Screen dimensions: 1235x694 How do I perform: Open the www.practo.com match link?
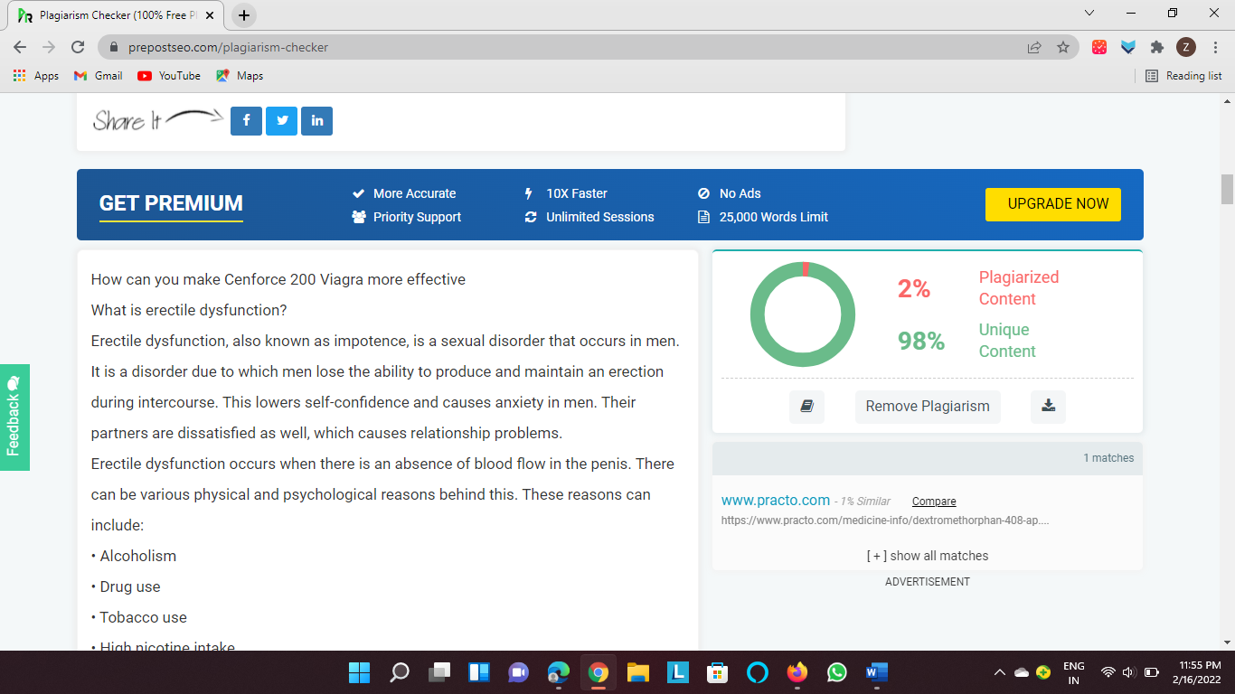tap(776, 501)
